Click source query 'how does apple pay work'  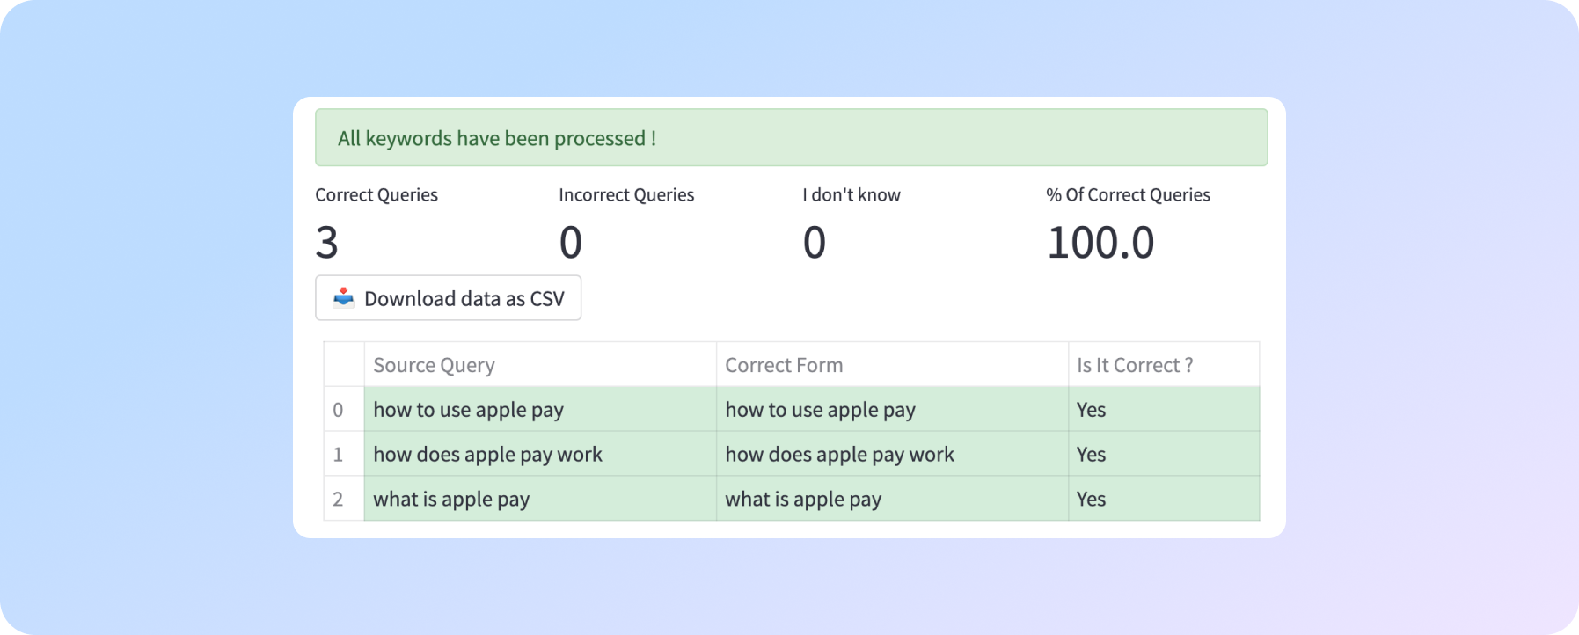(487, 455)
